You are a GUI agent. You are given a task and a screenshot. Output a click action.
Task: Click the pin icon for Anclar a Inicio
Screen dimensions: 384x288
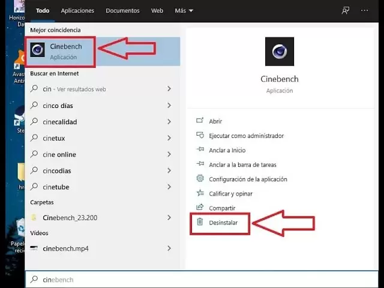click(x=200, y=149)
